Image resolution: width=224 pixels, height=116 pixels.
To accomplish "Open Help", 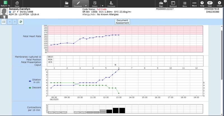I will coord(202,4).
